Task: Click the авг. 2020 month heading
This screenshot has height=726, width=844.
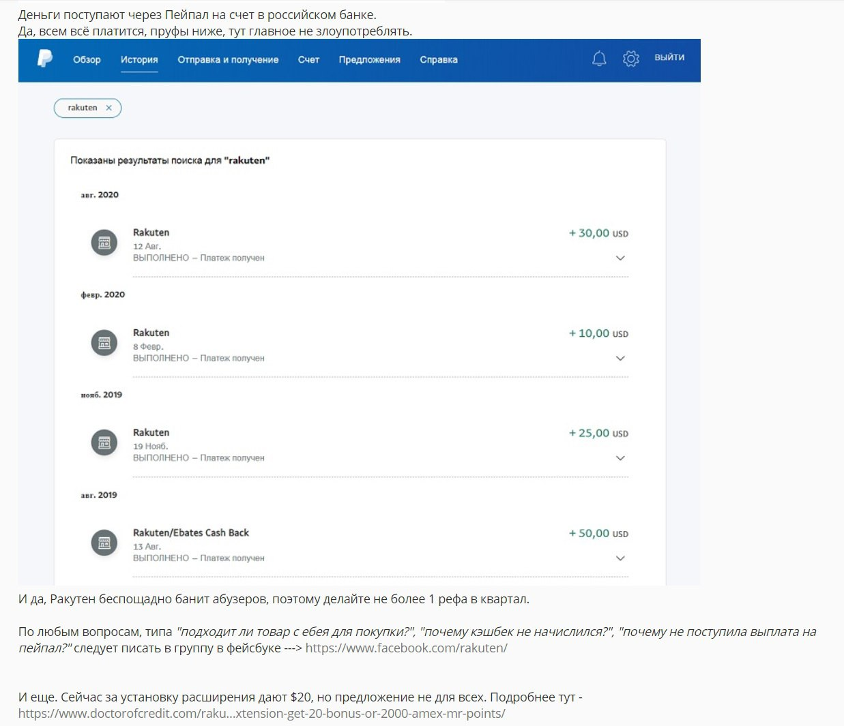Action: click(100, 195)
